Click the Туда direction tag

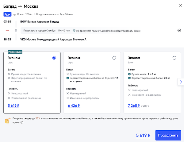click(x=7, y=14)
